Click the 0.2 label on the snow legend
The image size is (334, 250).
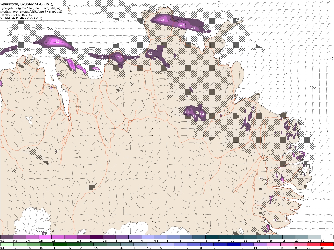click(x=2, y=241)
